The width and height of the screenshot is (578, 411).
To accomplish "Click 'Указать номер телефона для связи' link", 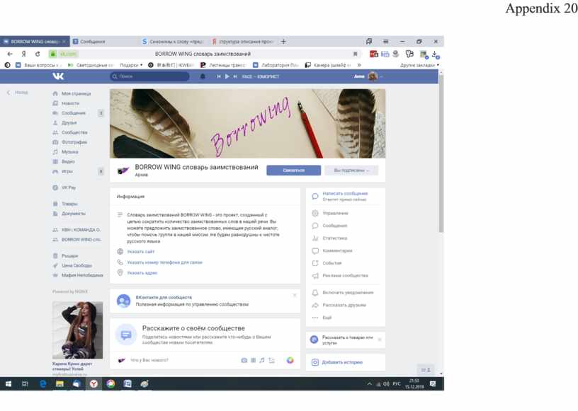I will 165,262.
